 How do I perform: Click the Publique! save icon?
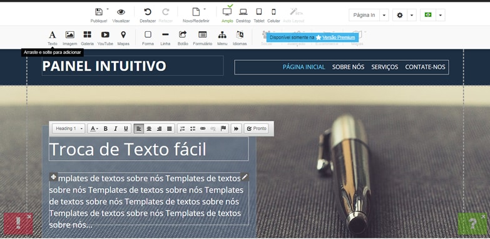click(99, 12)
